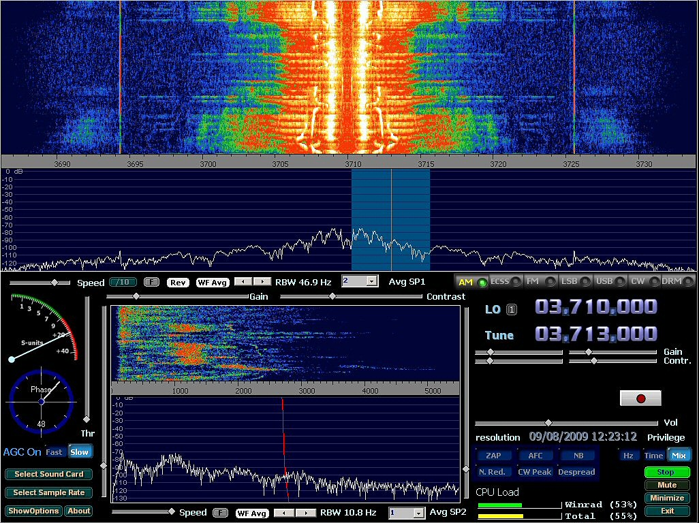The height and width of the screenshot is (523, 699).
Task: Open Select Sample Rate
Action: click(48, 492)
